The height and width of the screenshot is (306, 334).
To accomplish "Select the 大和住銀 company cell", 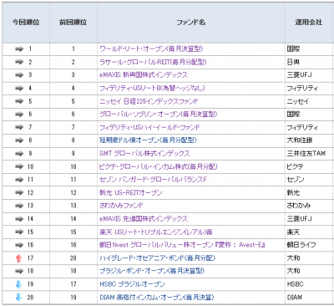I will (309, 140).
